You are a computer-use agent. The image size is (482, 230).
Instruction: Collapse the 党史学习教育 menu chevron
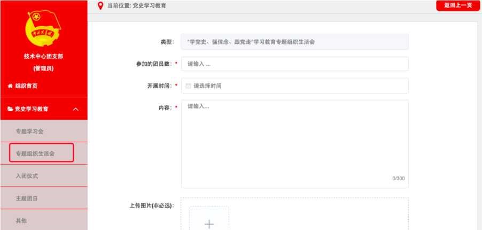tap(75, 109)
